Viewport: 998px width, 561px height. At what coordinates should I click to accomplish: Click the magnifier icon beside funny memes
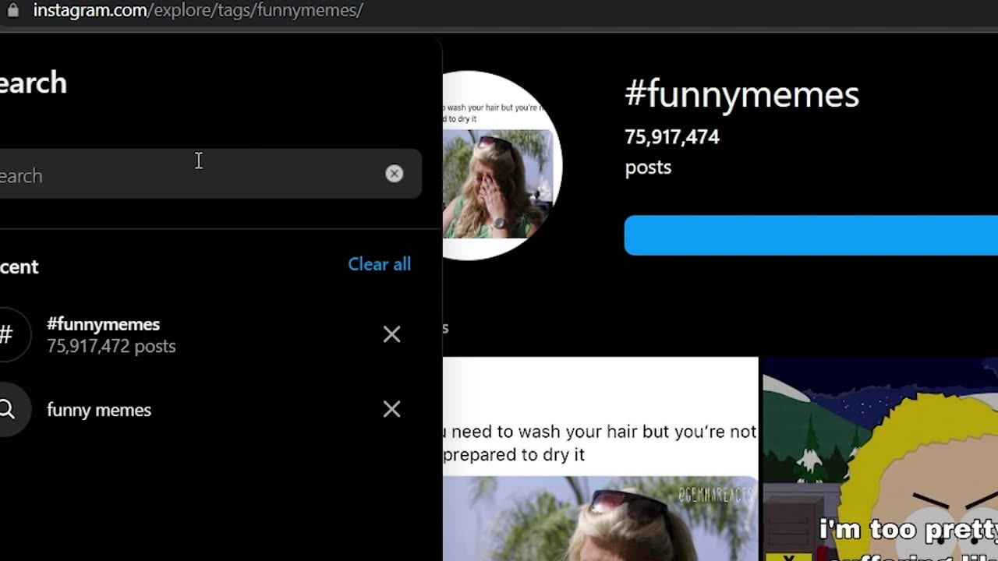click(x=7, y=409)
